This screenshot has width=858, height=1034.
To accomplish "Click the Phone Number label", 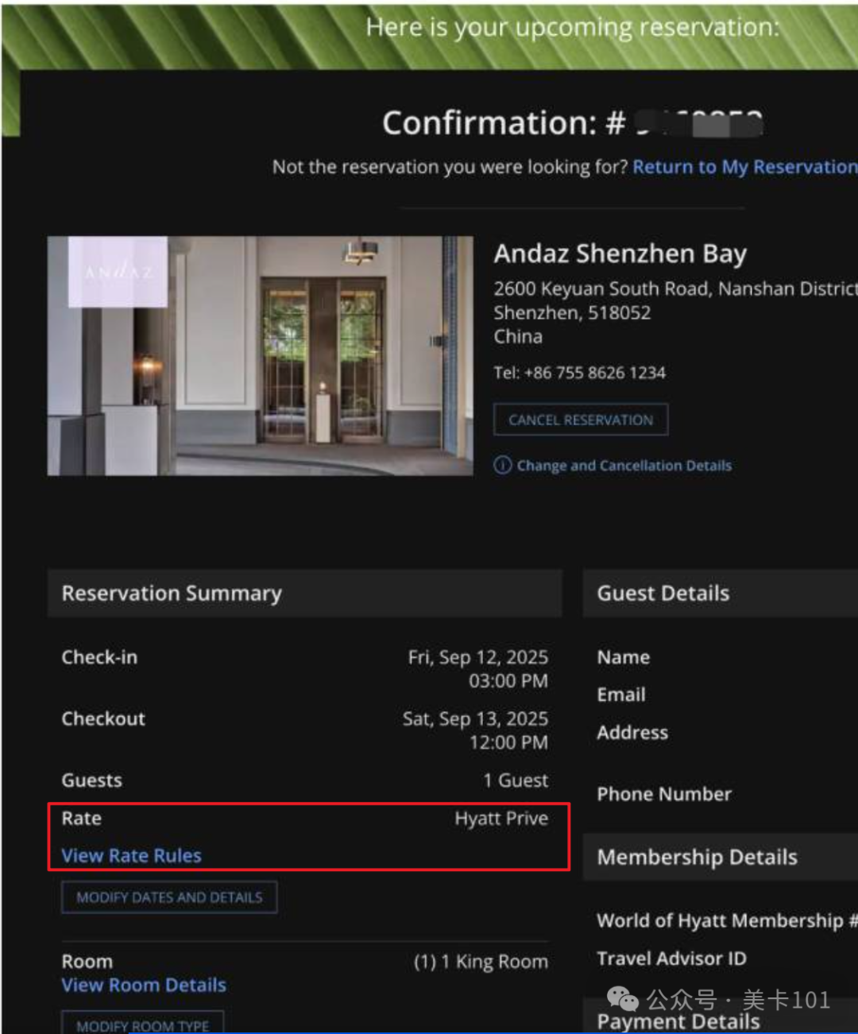I will coord(664,794).
